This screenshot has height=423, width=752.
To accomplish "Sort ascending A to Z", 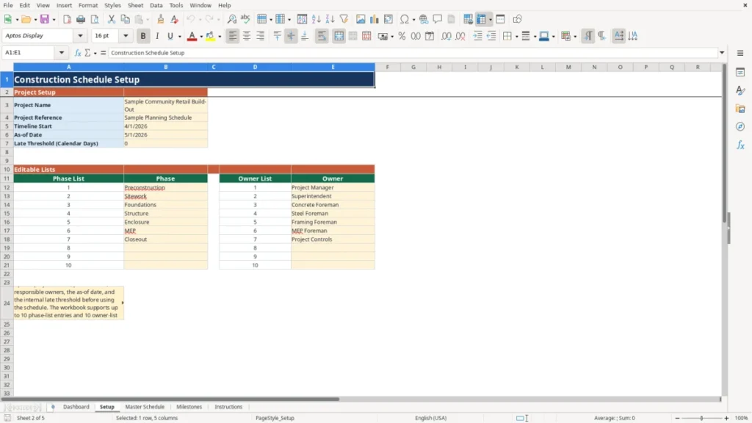I will (x=316, y=19).
